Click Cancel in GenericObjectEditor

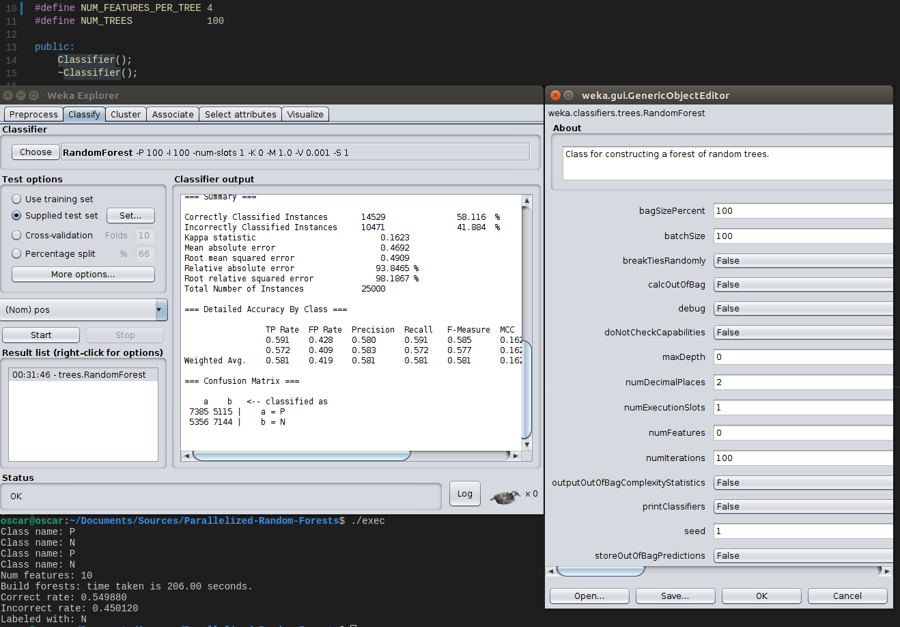(x=847, y=596)
